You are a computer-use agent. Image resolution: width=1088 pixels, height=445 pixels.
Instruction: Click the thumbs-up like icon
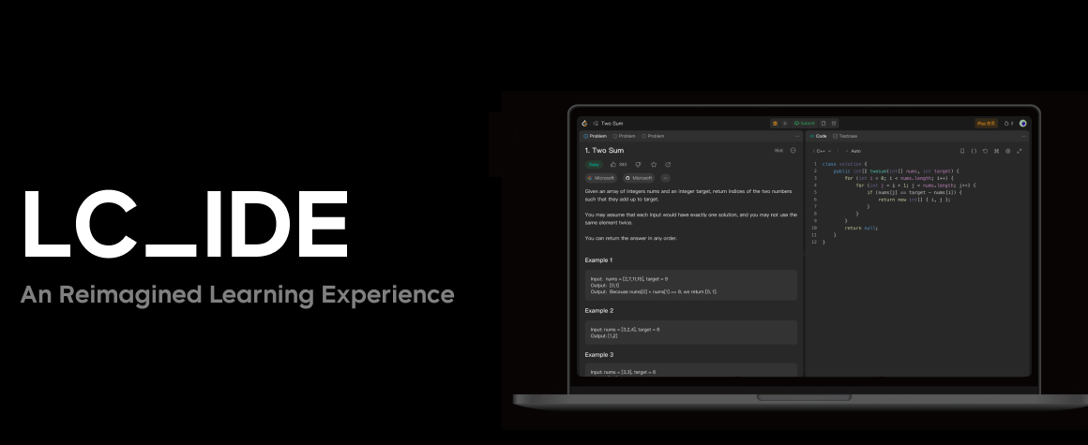click(612, 164)
